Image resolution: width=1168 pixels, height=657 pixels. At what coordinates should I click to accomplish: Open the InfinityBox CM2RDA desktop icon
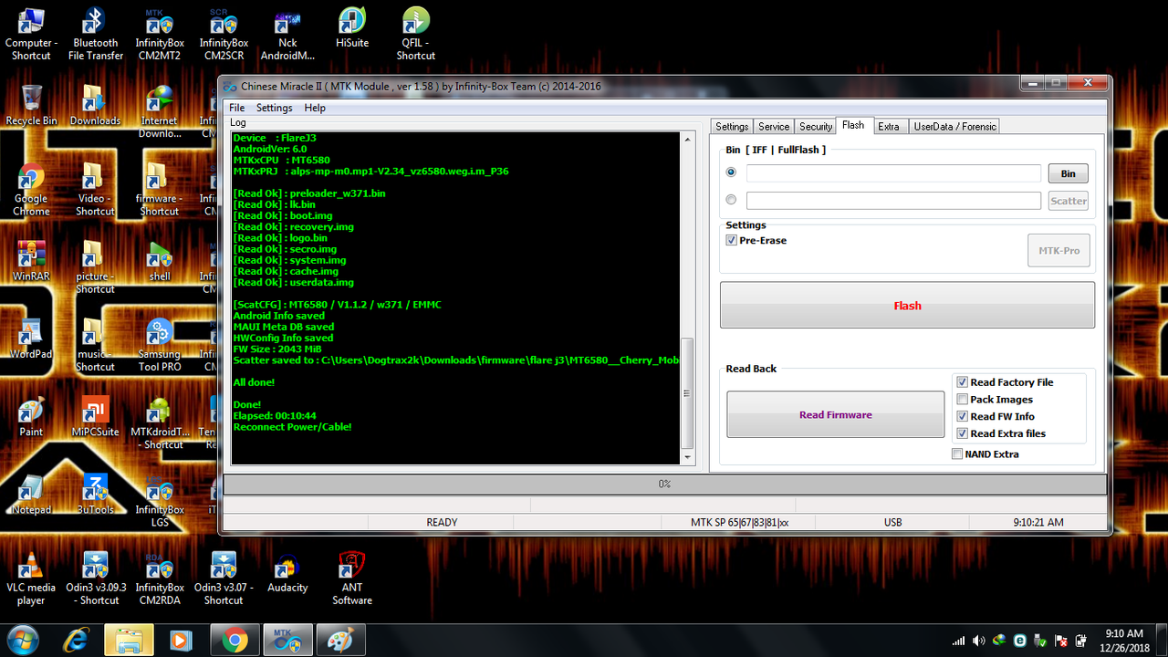pyautogui.click(x=160, y=579)
